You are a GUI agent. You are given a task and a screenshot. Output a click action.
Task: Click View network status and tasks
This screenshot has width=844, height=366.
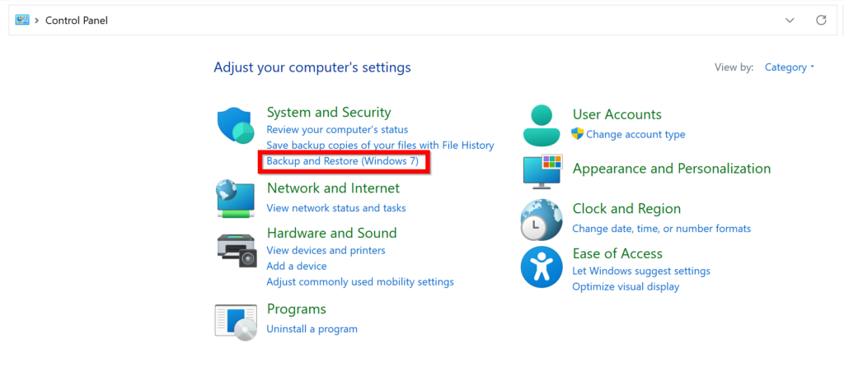(335, 208)
